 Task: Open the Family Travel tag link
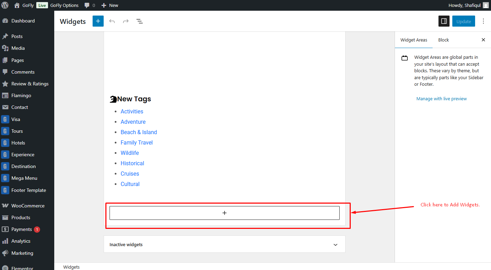[x=136, y=142]
